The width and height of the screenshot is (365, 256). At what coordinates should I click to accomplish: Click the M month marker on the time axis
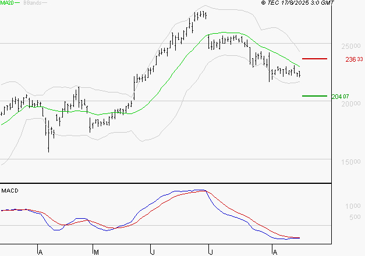(96, 252)
